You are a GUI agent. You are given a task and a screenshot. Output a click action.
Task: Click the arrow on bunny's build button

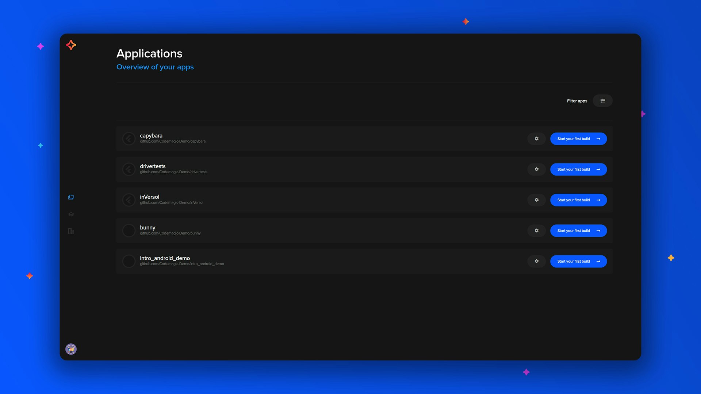pyautogui.click(x=598, y=231)
